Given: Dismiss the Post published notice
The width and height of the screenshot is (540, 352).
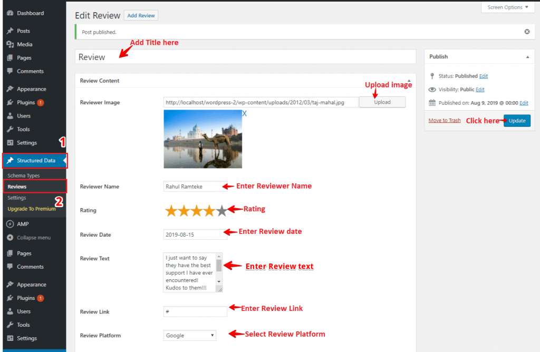Looking at the screenshot, I should click(x=527, y=32).
